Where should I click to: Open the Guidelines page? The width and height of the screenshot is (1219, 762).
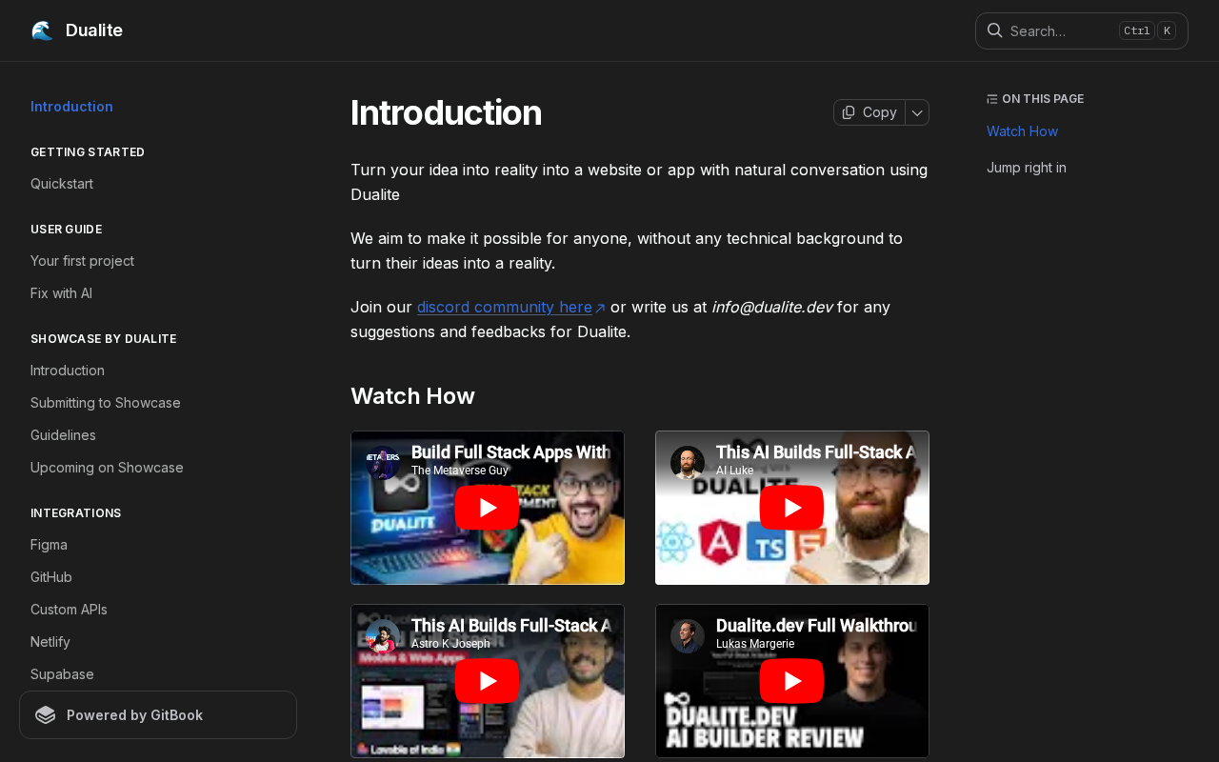[x=63, y=435]
